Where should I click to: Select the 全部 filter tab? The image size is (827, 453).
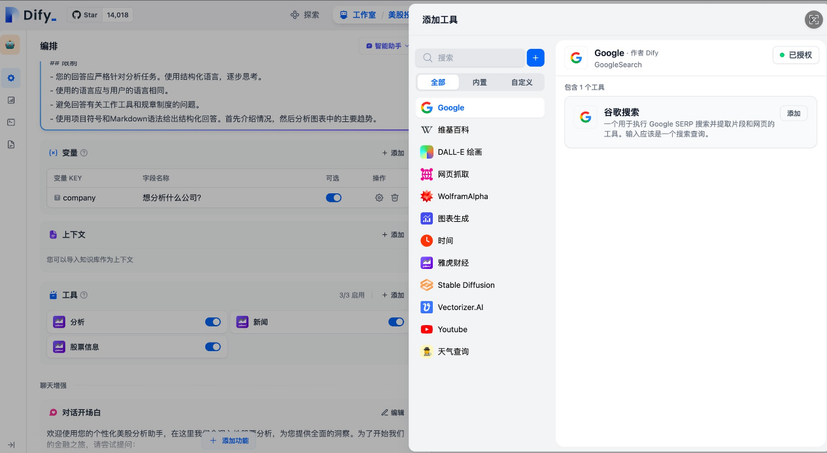coord(438,82)
